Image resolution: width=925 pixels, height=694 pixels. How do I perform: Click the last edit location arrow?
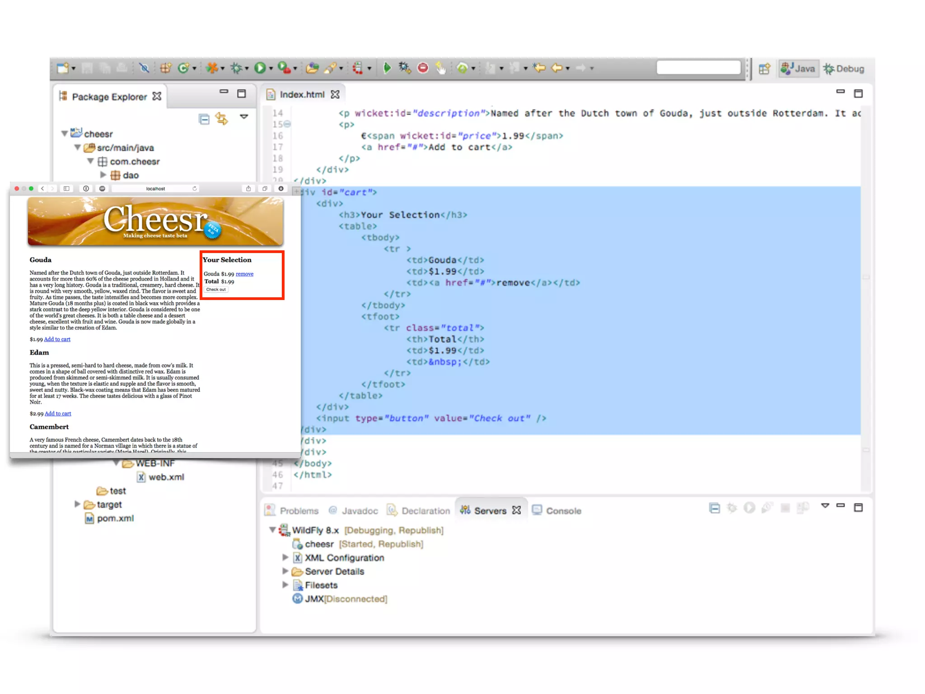[x=539, y=68]
